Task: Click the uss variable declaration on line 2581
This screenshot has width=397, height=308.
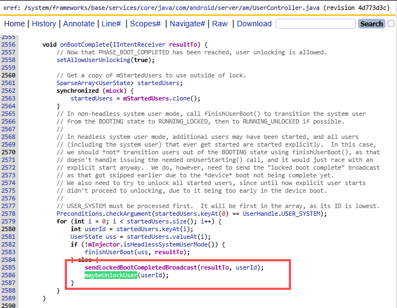Action: pos(111,237)
